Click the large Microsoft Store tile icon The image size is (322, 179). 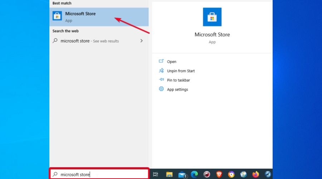tap(212, 17)
